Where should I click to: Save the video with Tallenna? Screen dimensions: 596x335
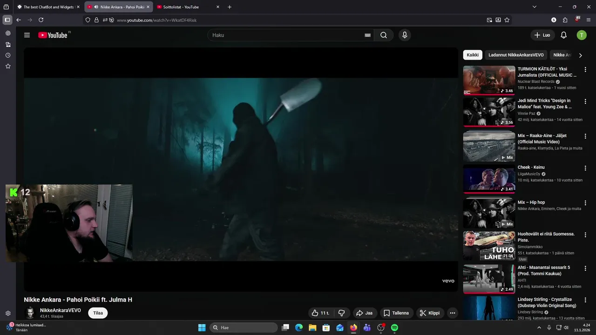(x=396, y=313)
